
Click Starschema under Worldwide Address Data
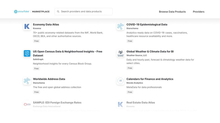pyautogui.click(x=39, y=83)
